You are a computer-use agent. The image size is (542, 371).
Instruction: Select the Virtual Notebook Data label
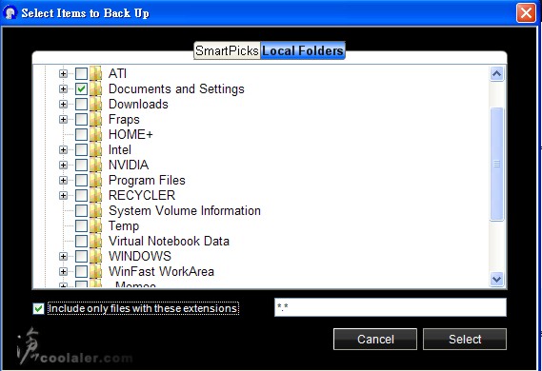tap(169, 241)
